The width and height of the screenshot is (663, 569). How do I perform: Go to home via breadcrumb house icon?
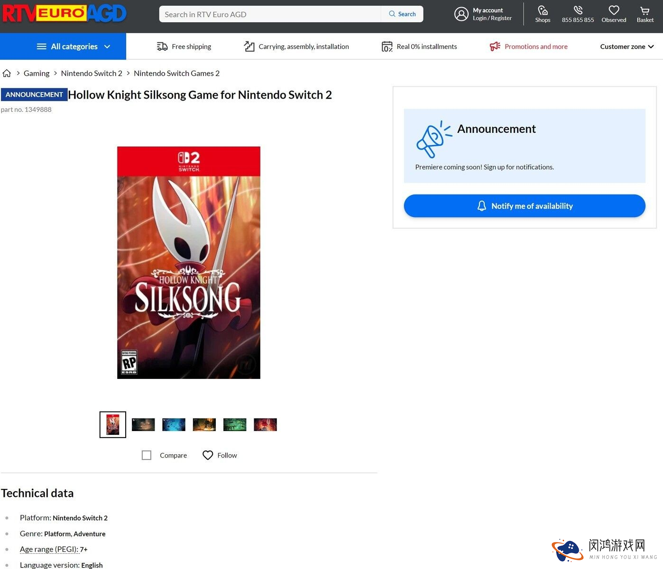click(7, 73)
